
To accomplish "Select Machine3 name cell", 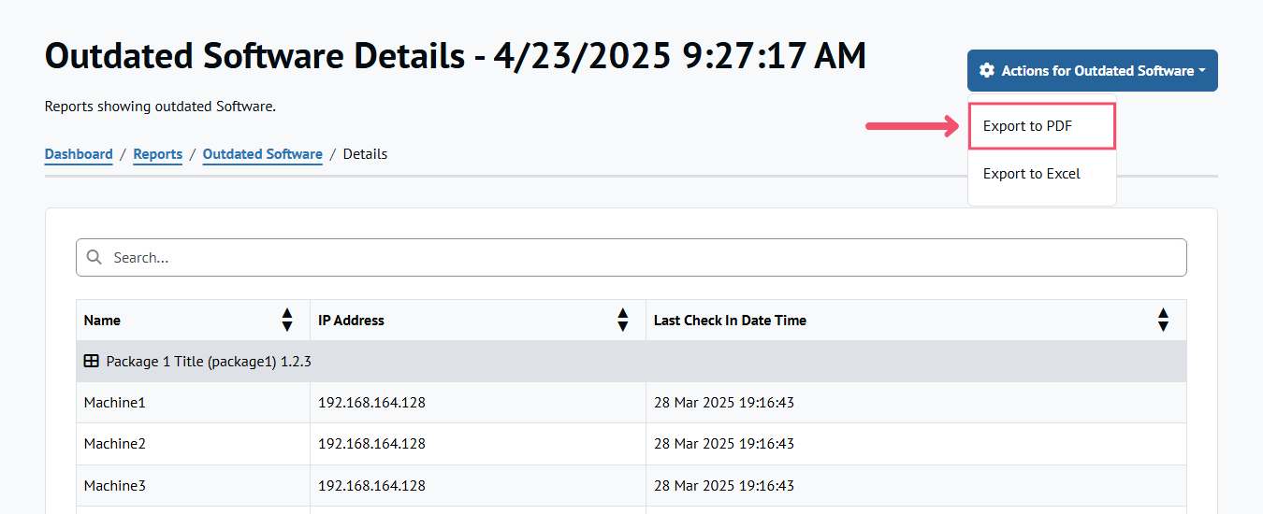I will 193,486.
